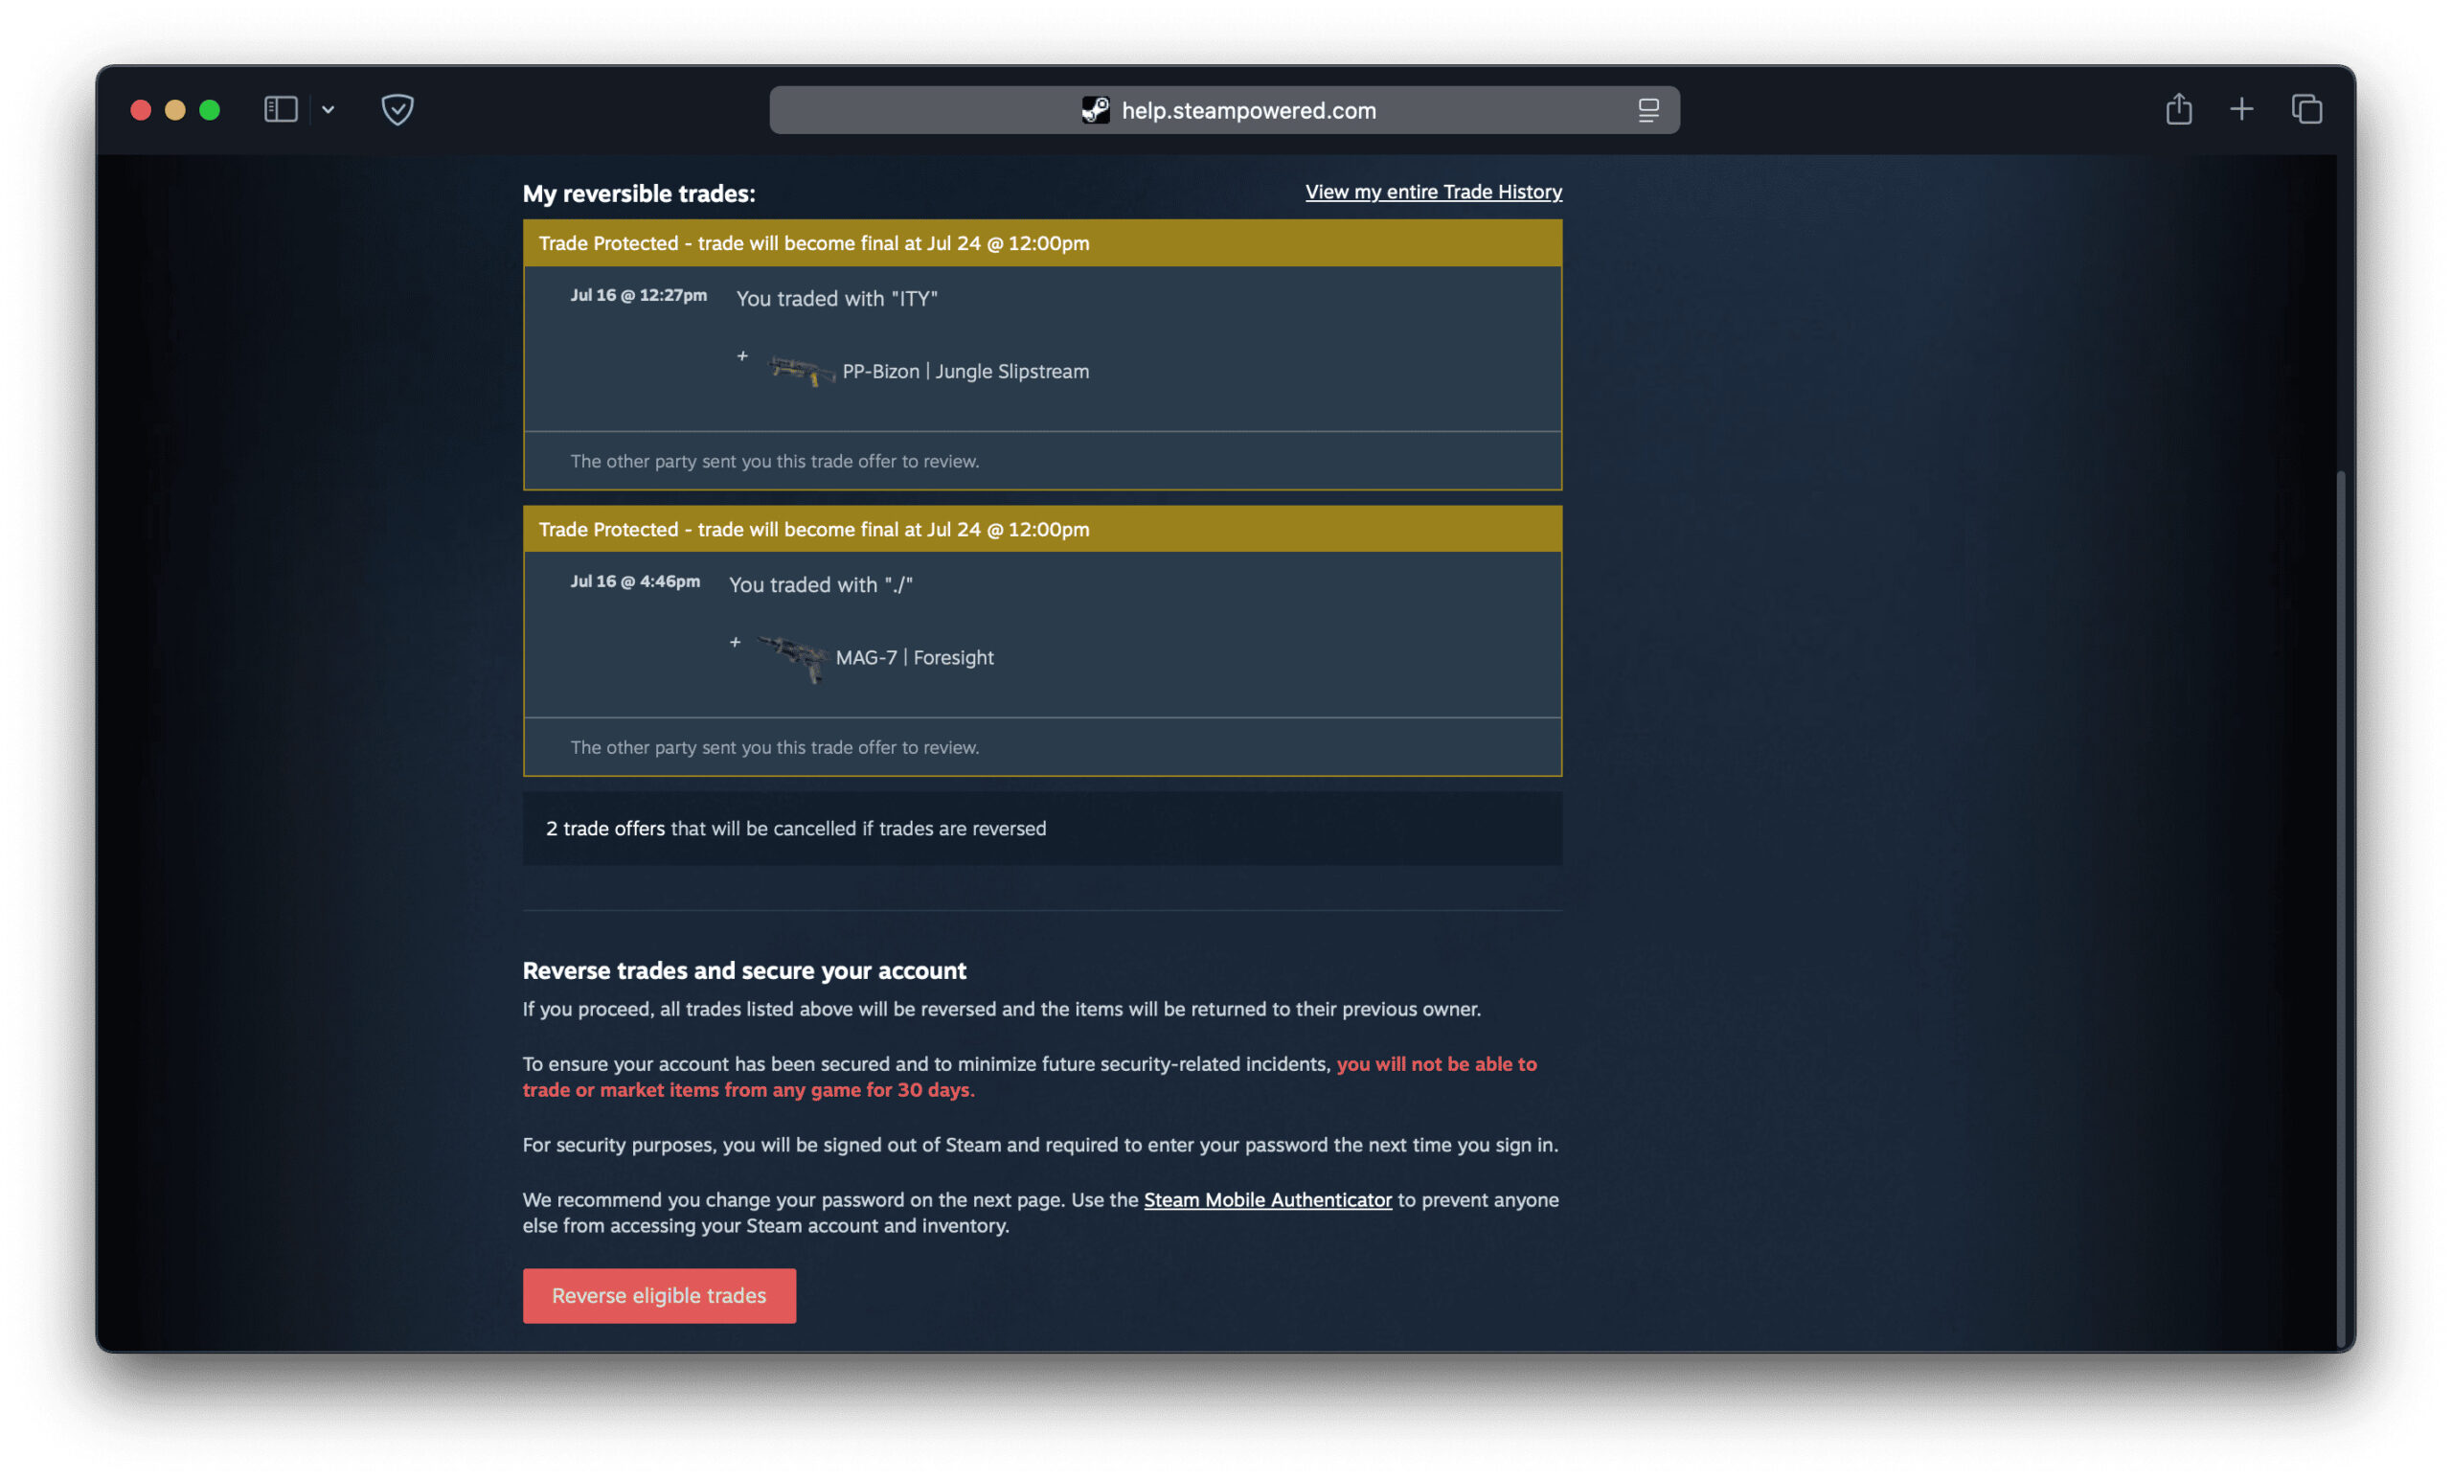Follow the Steam Mobile Authenticator link
Viewport: 2452px width, 1480px height.
pos(1268,1199)
